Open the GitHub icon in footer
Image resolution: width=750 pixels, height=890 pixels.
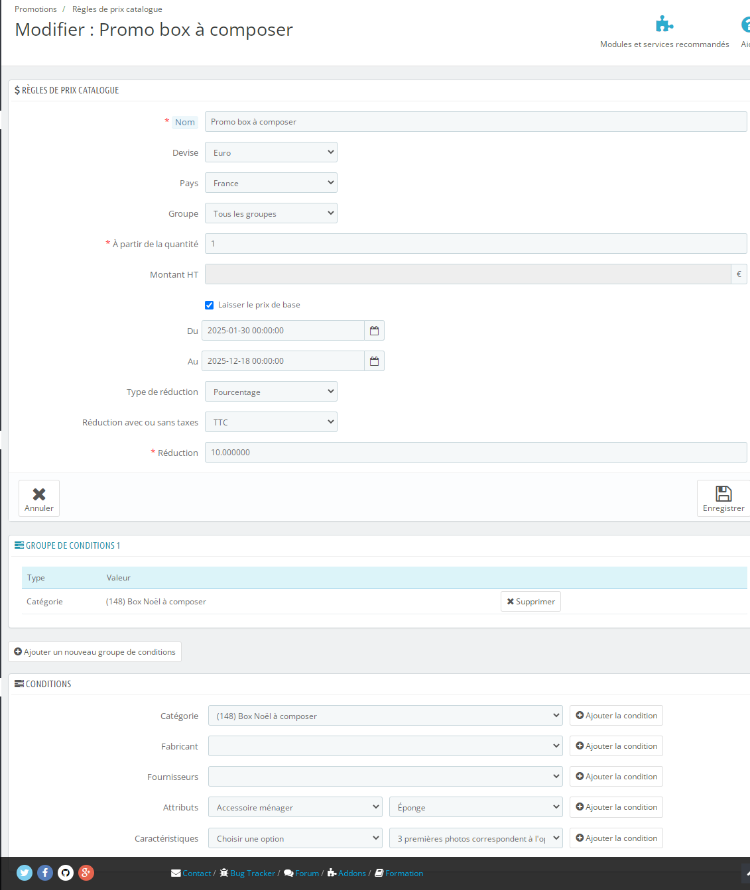(66, 873)
